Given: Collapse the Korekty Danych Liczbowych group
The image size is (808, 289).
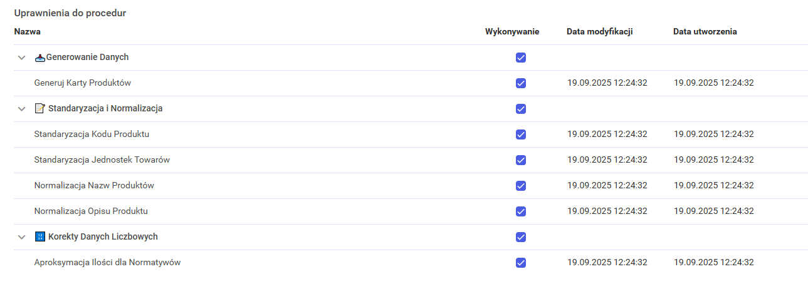Looking at the screenshot, I should (x=22, y=237).
